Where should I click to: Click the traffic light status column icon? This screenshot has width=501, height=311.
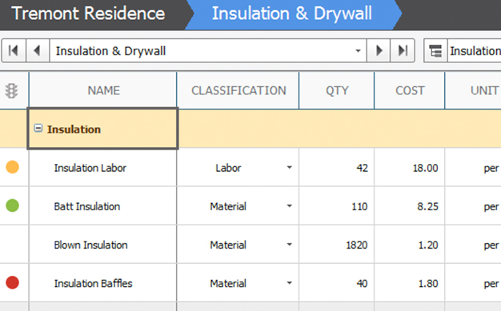click(11, 90)
